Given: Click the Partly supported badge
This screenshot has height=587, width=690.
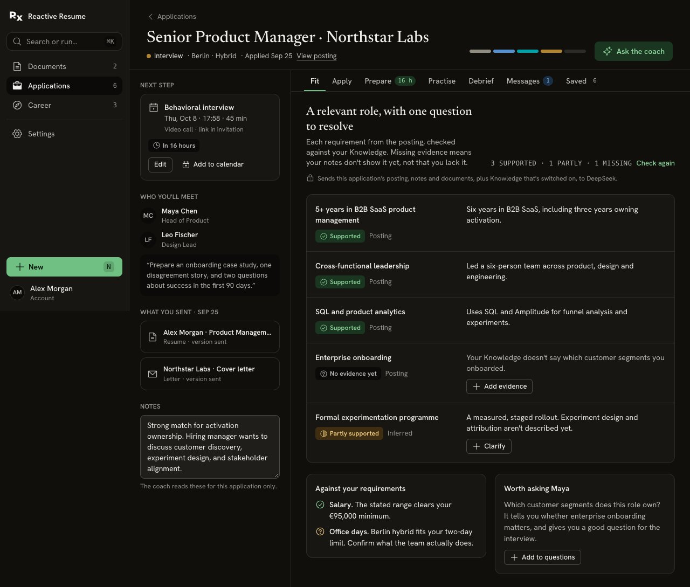Looking at the screenshot, I should click(349, 433).
